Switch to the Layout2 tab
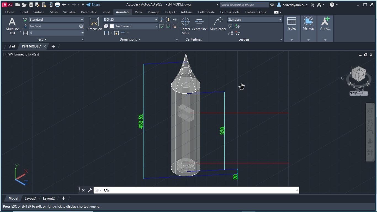Viewport: 377px width, 212px height. [x=49, y=198]
